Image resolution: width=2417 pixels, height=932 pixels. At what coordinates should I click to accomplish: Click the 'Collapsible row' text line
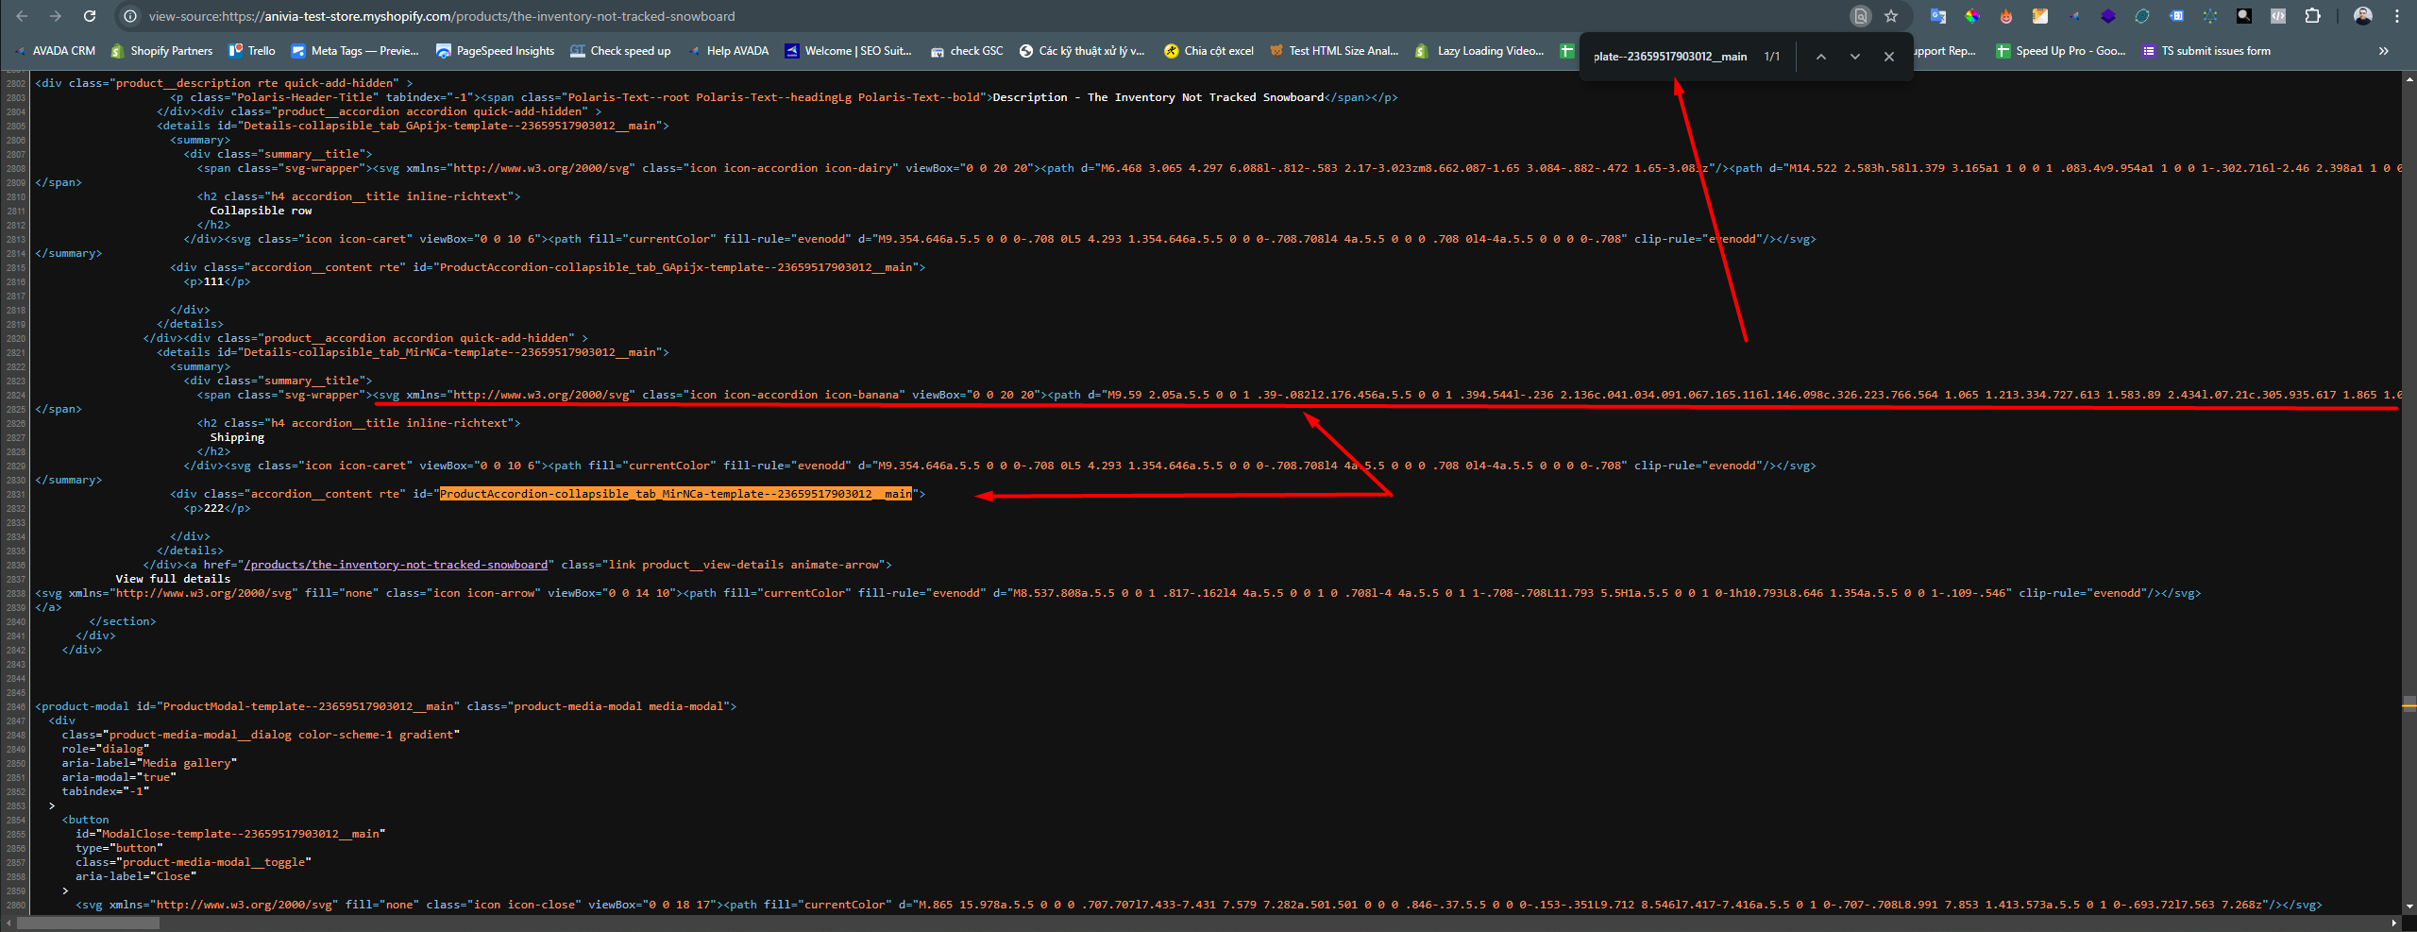(261, 211)
